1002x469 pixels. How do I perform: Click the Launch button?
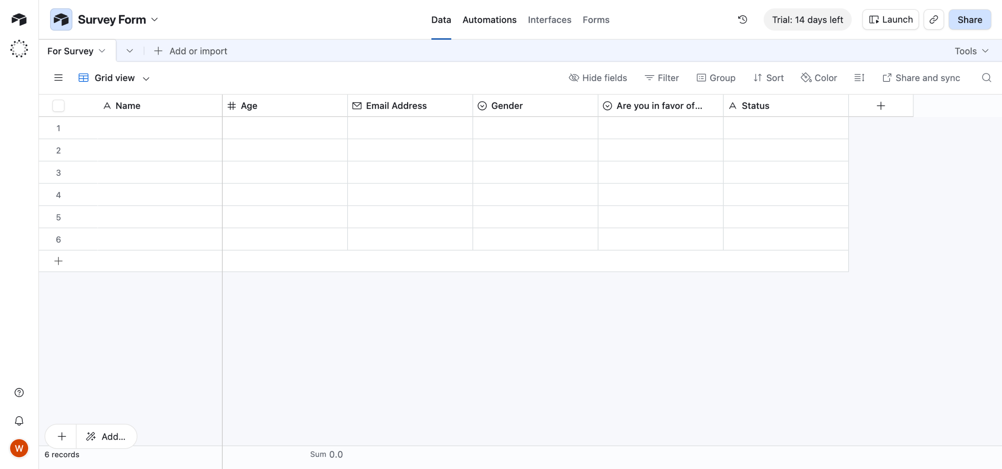pos(890,20)
